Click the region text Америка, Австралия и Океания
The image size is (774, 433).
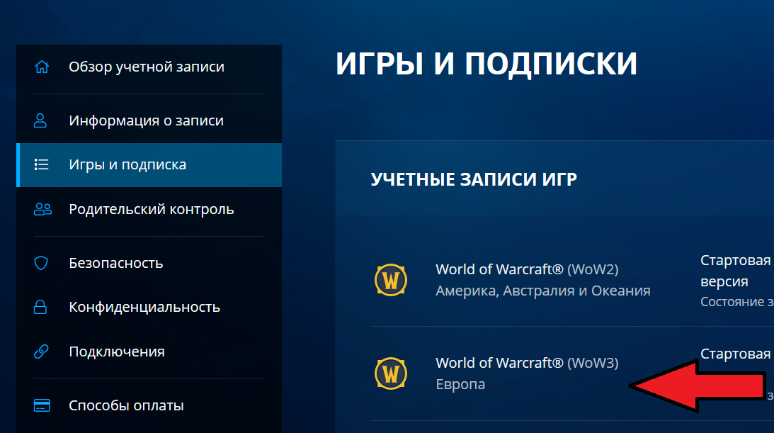543,291
